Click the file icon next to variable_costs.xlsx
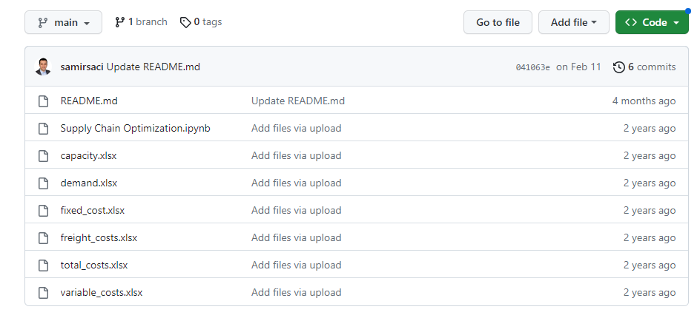The image size is (700, 318). coord(43,292)
